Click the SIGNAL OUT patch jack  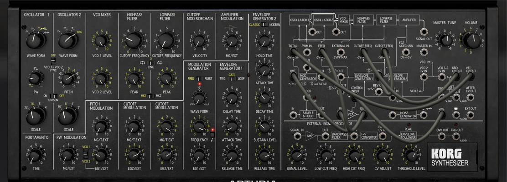(424, 32)
